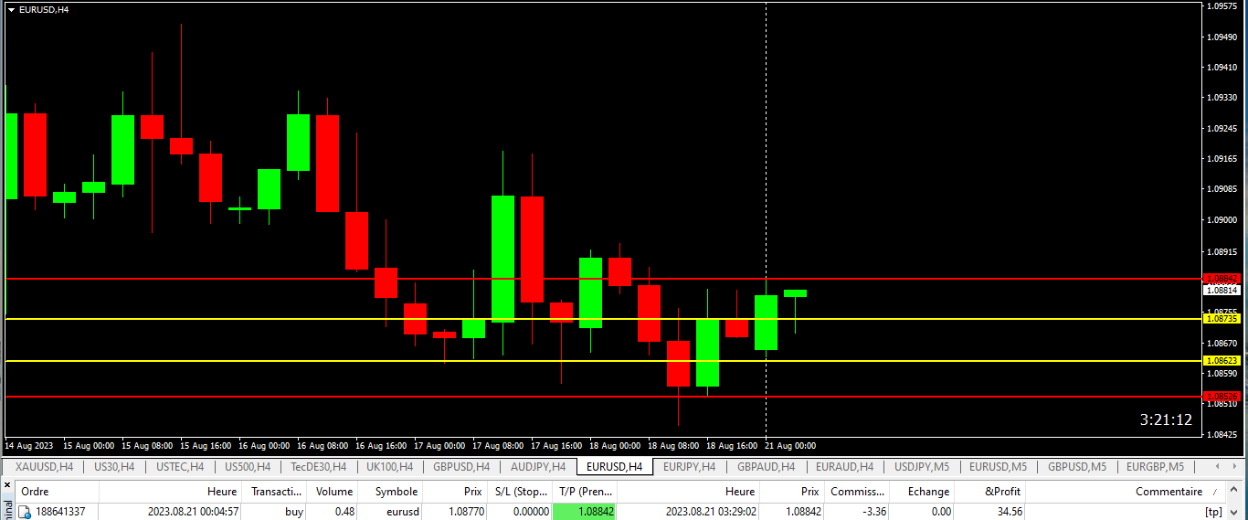Viewport: 1248px width, 520px height.
Task: Select the EURUSD,M5 chart tab
Action: [x=998, y=467]
